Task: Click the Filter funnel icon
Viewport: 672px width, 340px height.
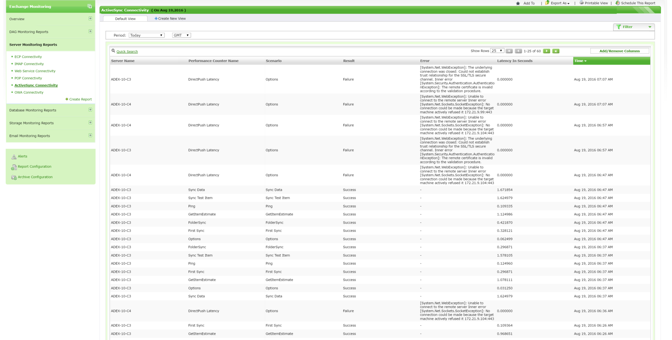Action: [x=619, y=26]
